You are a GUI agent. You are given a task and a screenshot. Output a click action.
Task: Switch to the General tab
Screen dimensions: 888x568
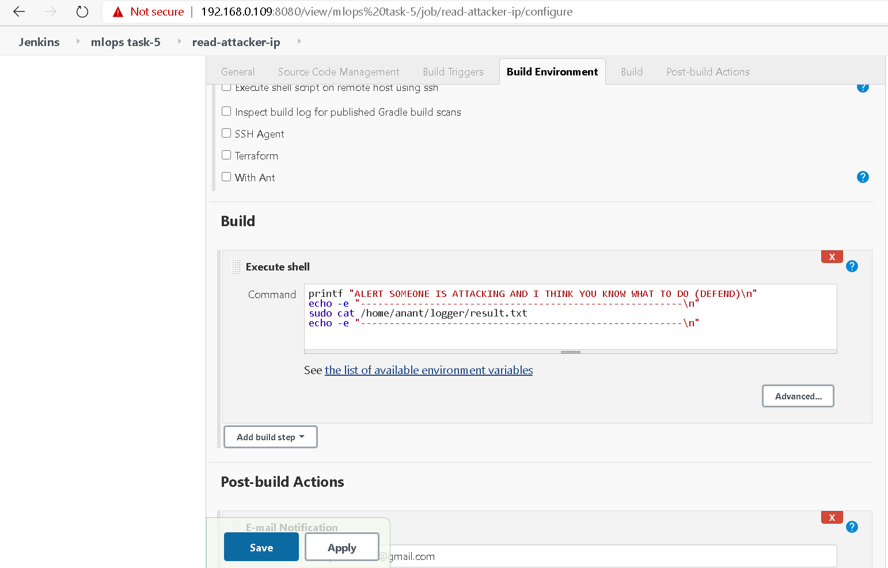[x=238, y=72]
